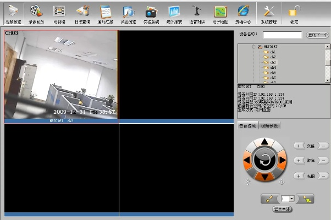Select ch4 in the device tree

[273, 68]
